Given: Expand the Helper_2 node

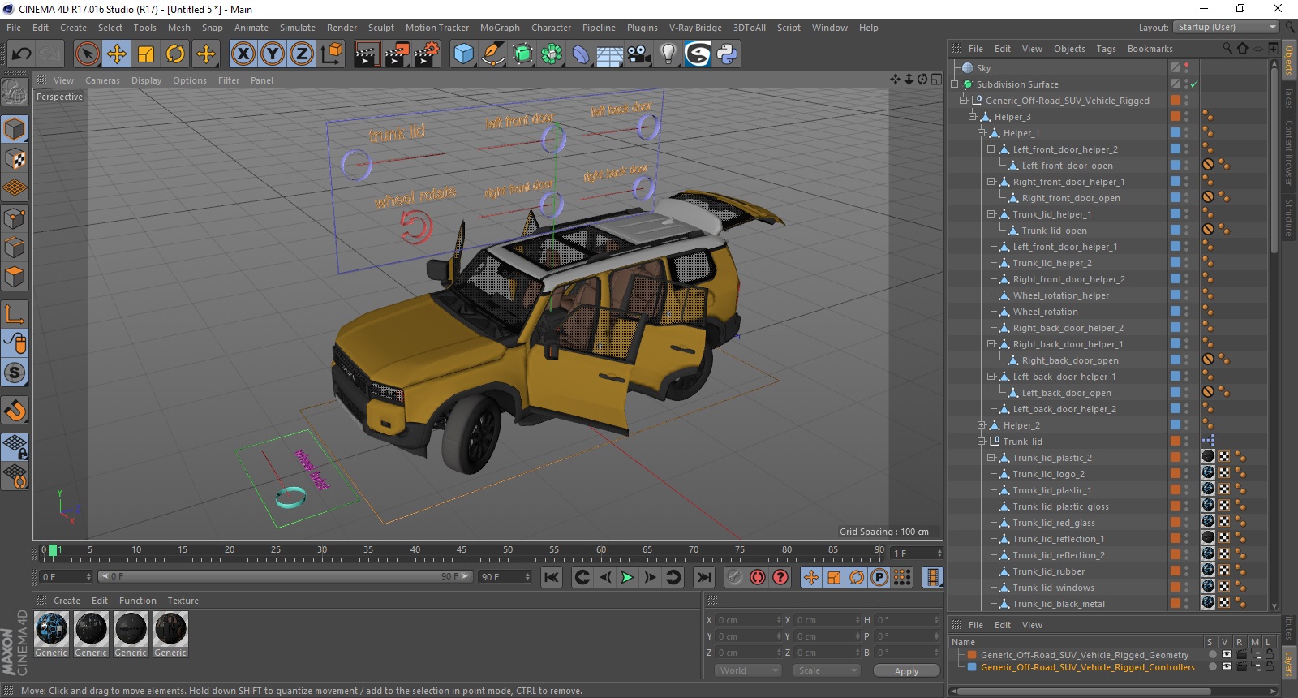Looking at the screenshot, I should [981, 425].
